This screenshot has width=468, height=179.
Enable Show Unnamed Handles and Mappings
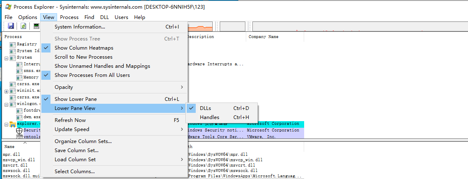(x=114, y=66)
